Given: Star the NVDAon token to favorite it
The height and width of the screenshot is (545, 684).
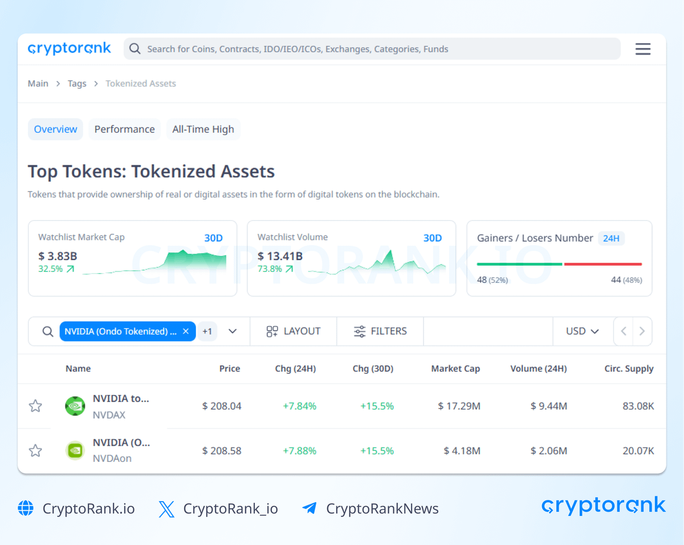Looking at the screenshot, I should pyautogui.click(x=35, y=450).
